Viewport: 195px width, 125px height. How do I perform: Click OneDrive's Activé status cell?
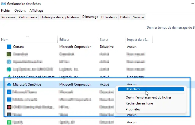click(x=104, y=85)
